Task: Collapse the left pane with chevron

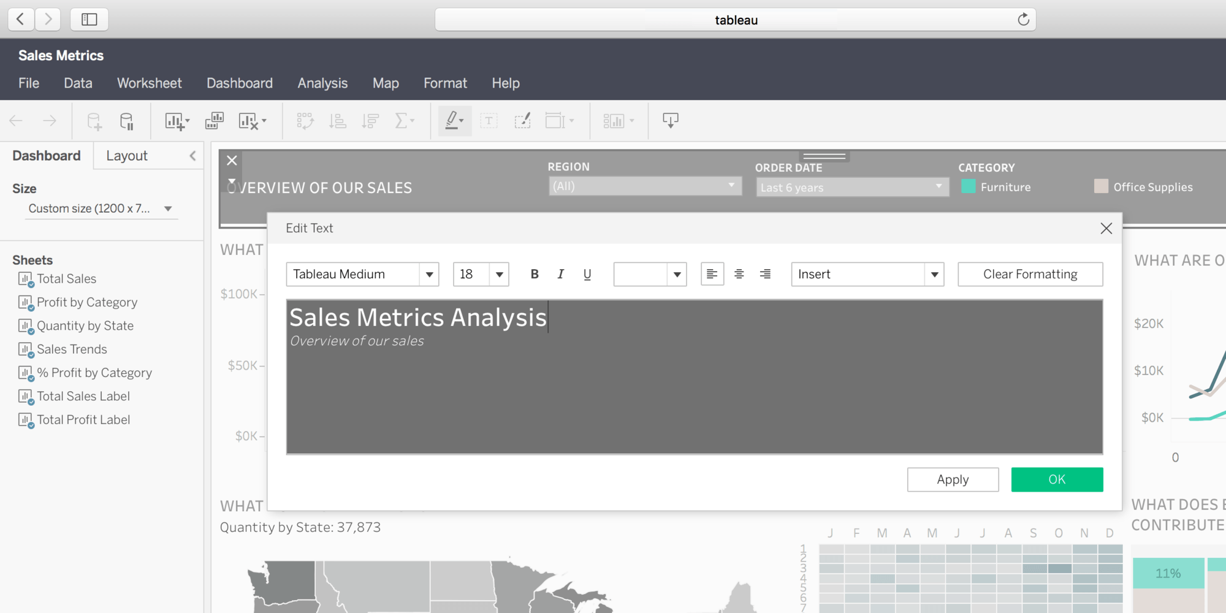Action: 192,156
